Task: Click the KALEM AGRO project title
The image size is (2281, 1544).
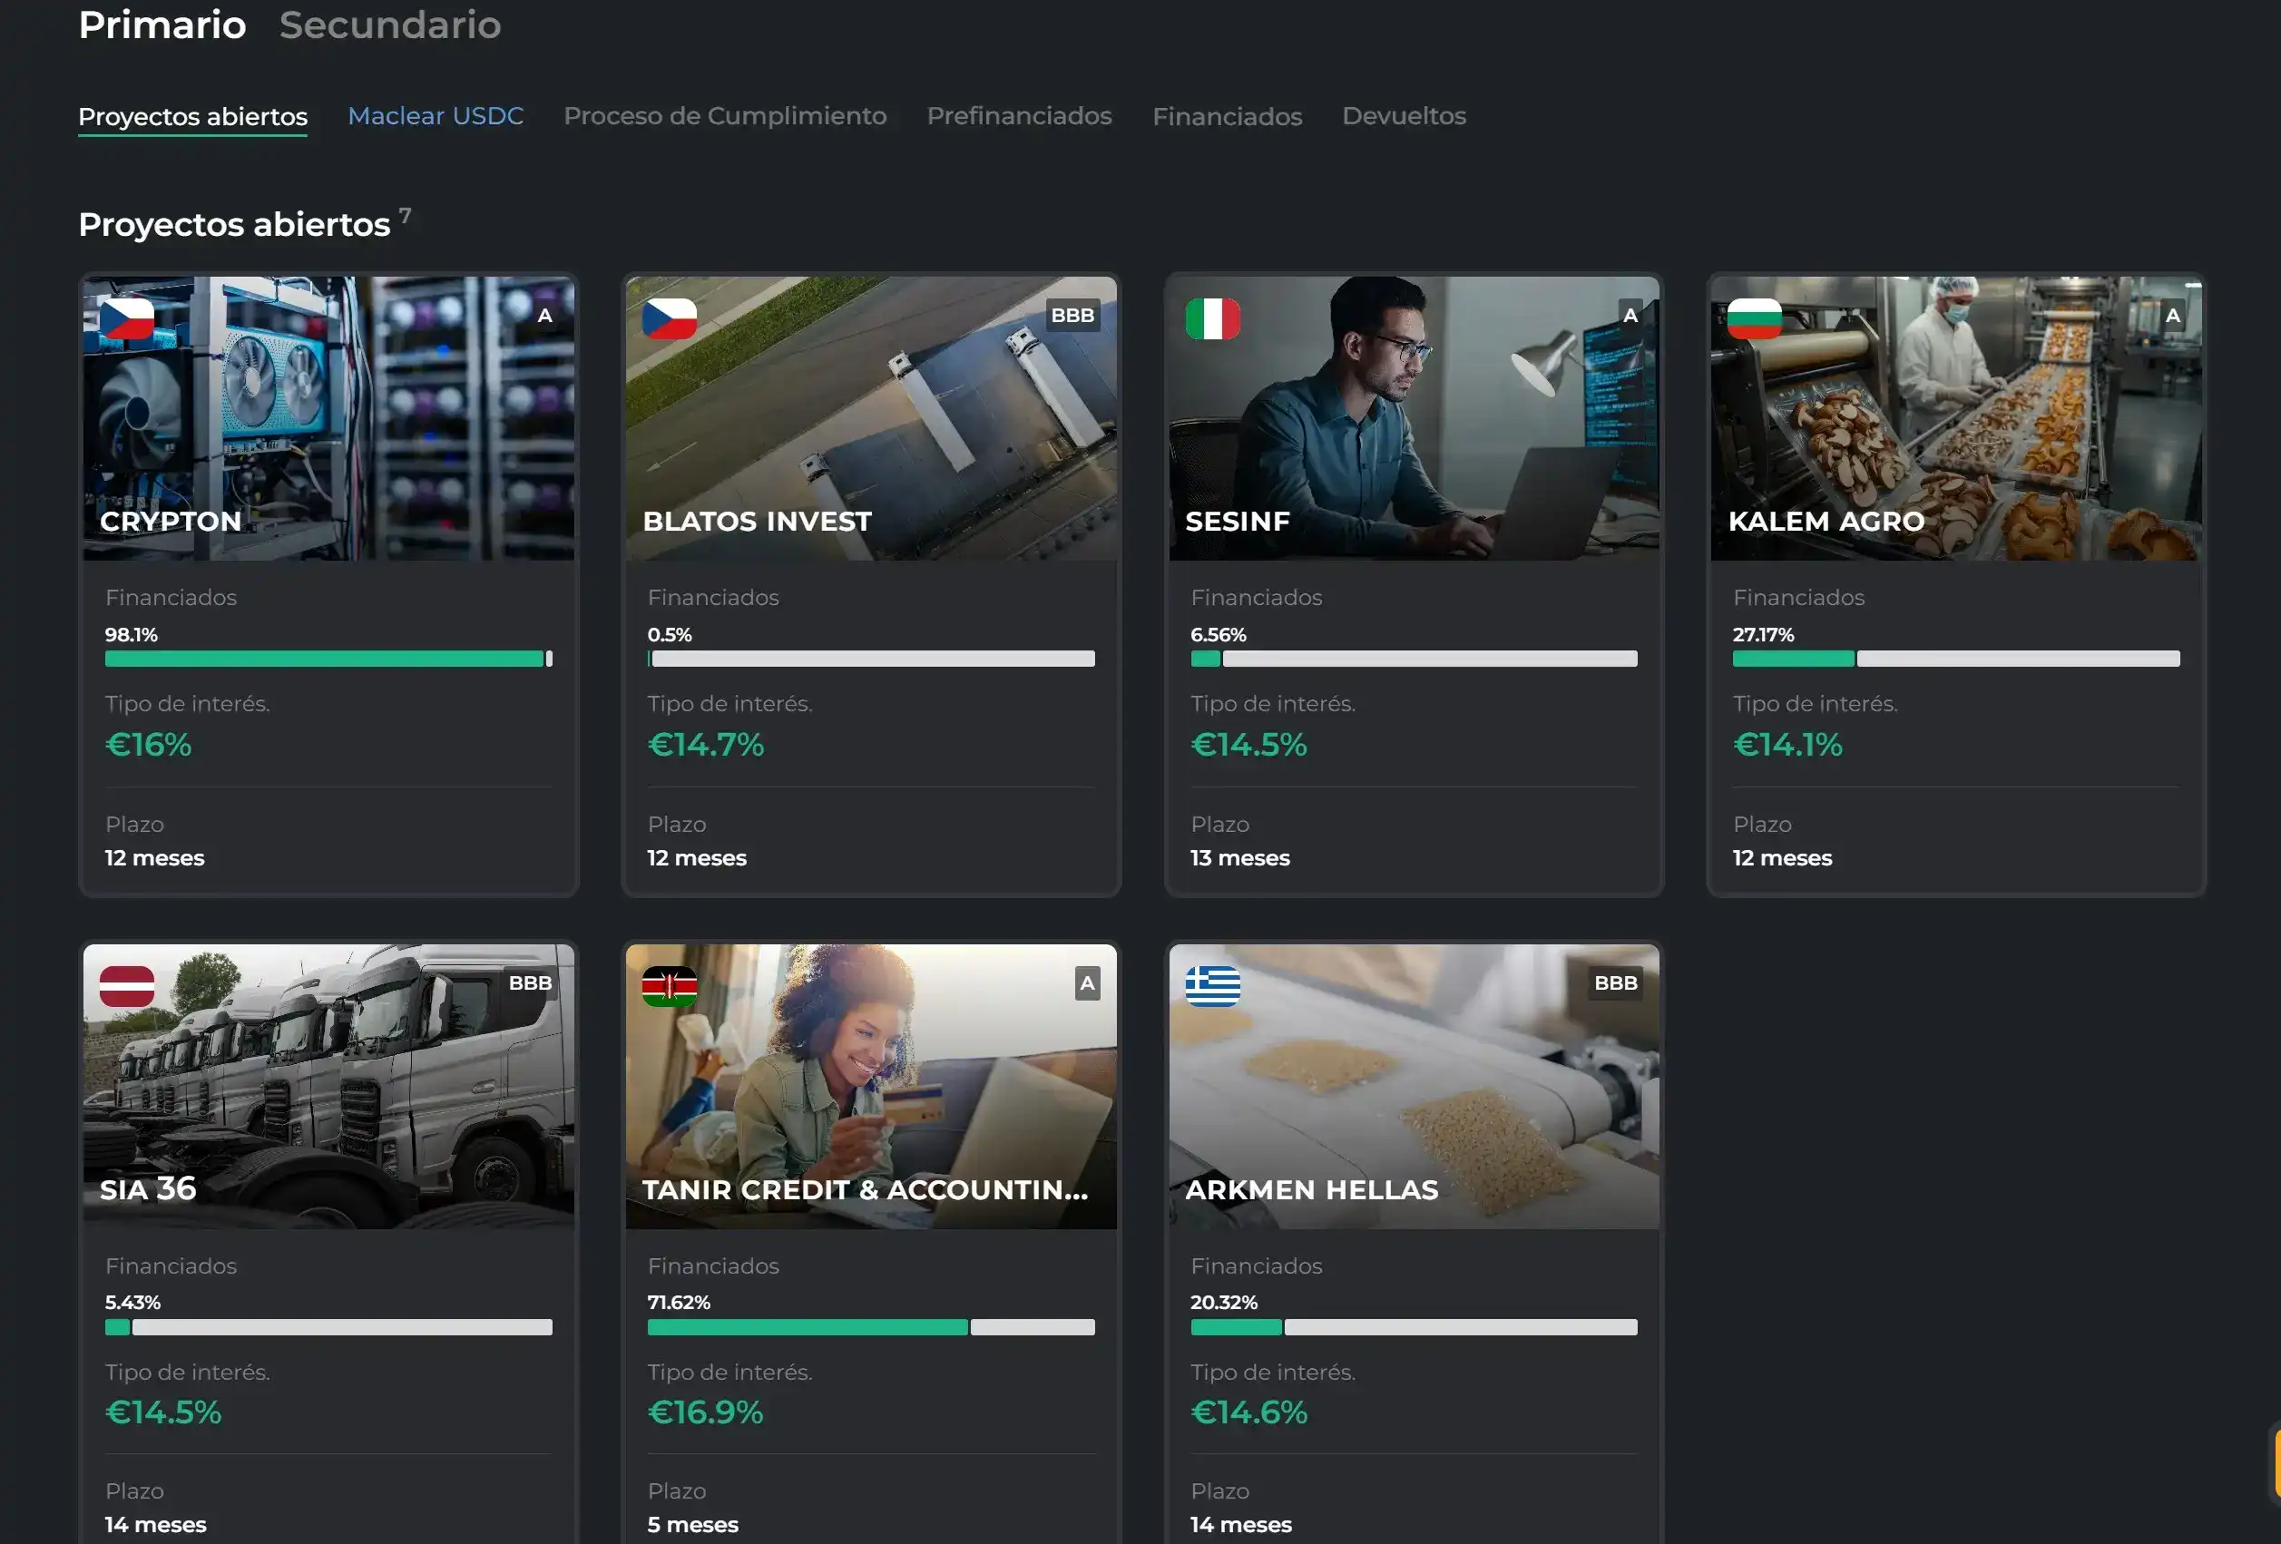Action: 1826,522
